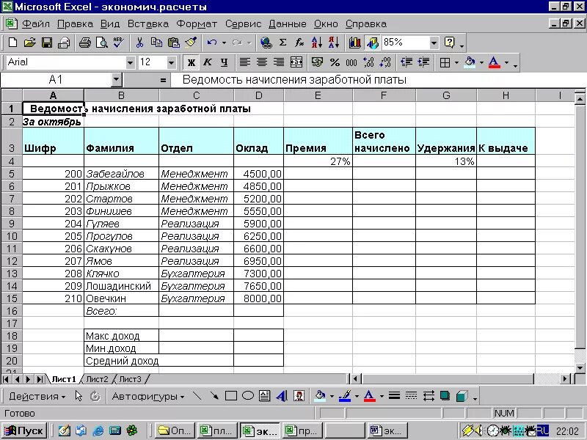Merge and center cells icon

296,62
